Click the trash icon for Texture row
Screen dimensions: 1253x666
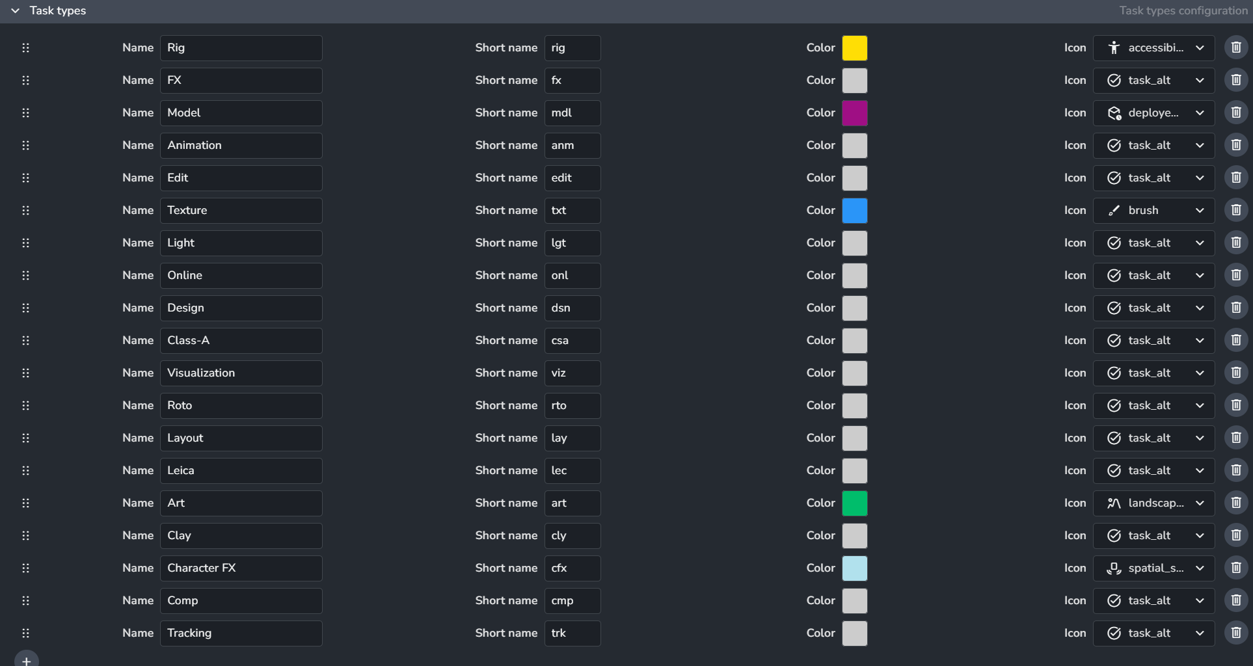coord(1235,210)
